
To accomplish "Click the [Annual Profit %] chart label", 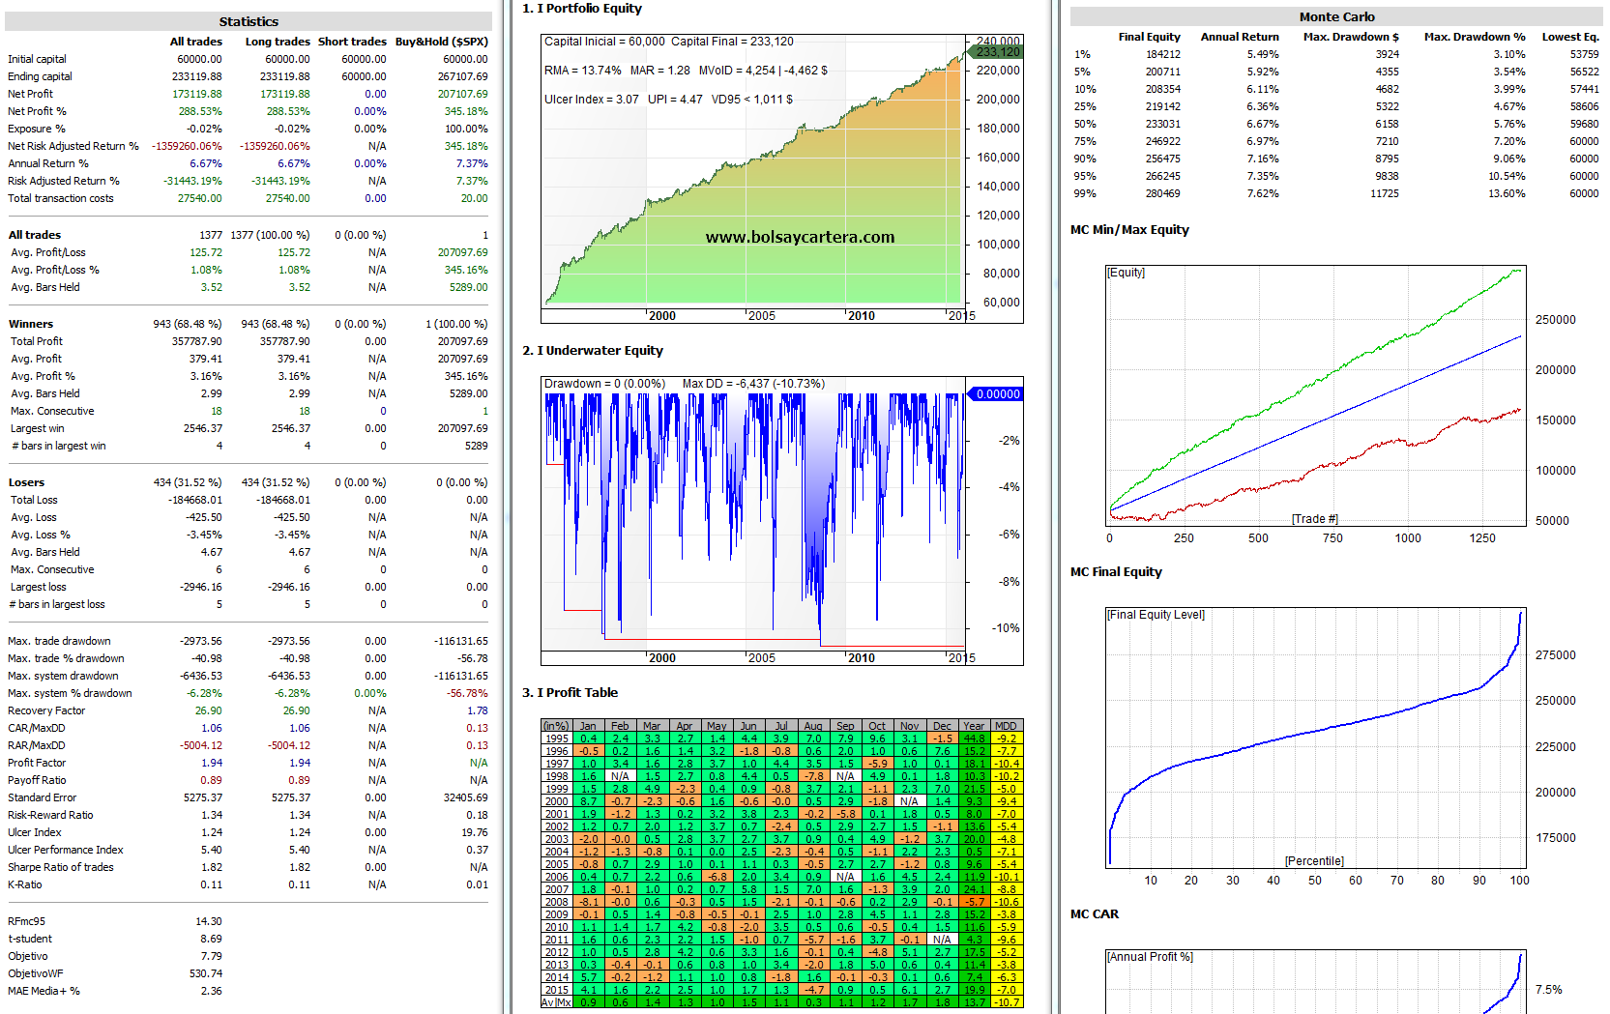I will pos(1150,957).
